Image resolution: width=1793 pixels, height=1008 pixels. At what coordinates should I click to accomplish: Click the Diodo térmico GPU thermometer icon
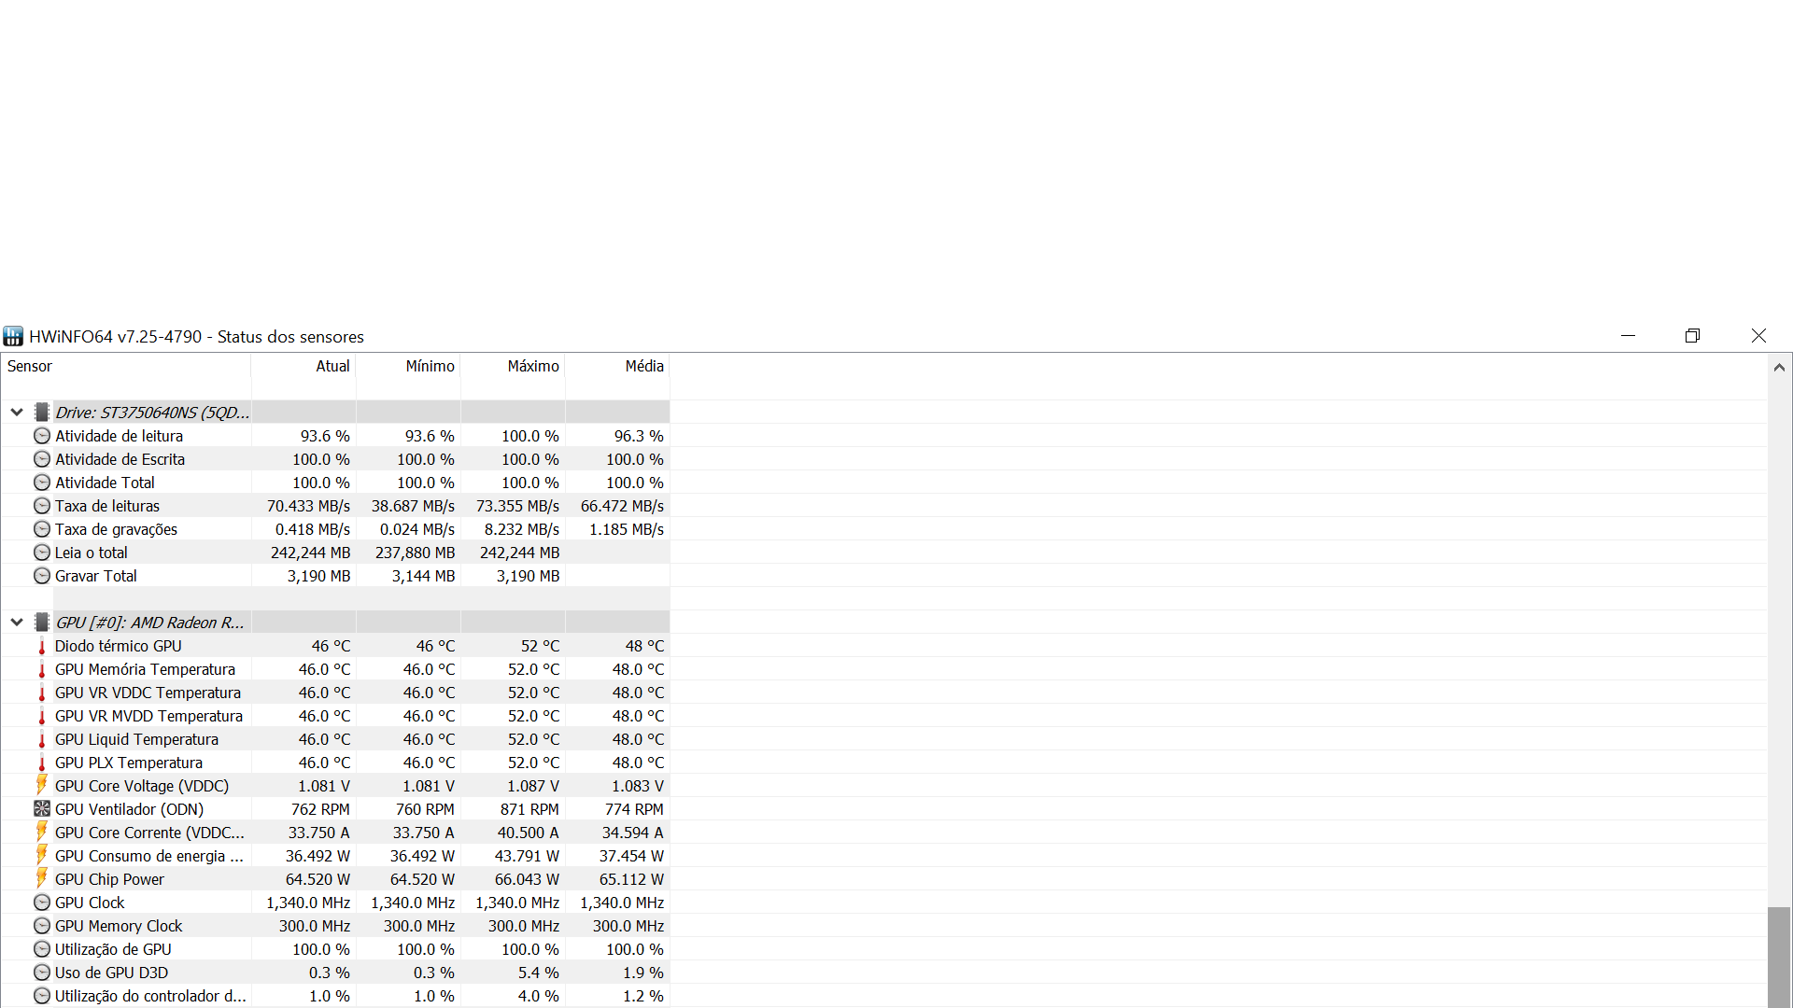click(42, 646)
